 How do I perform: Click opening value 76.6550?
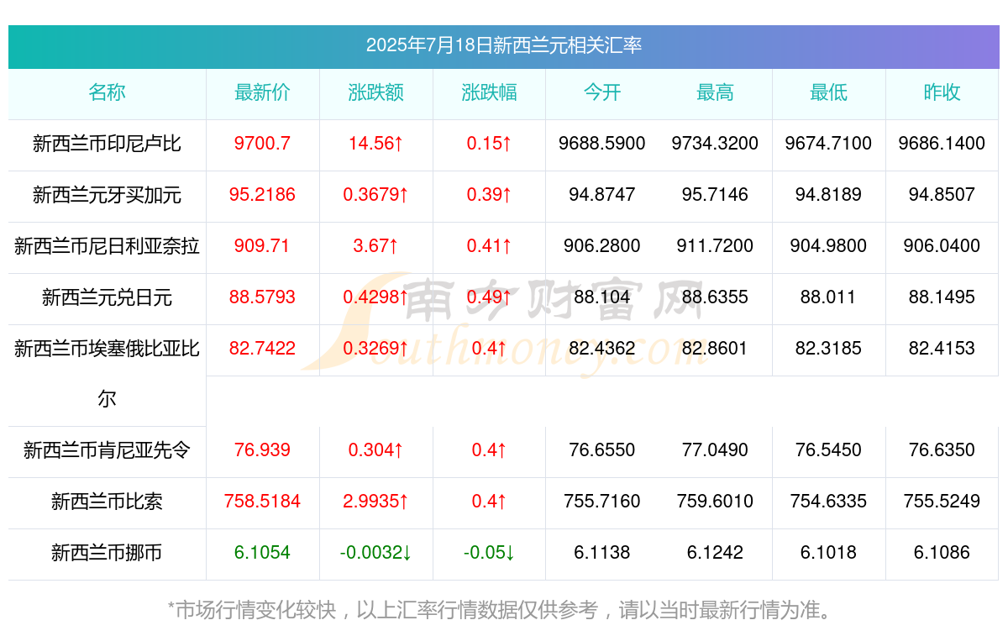click(x=602, y=450)
